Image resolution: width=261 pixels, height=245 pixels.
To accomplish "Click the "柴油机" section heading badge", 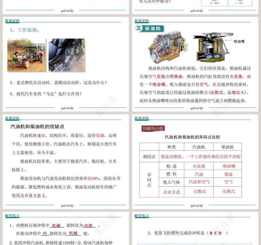I will [x=153, y=29].
